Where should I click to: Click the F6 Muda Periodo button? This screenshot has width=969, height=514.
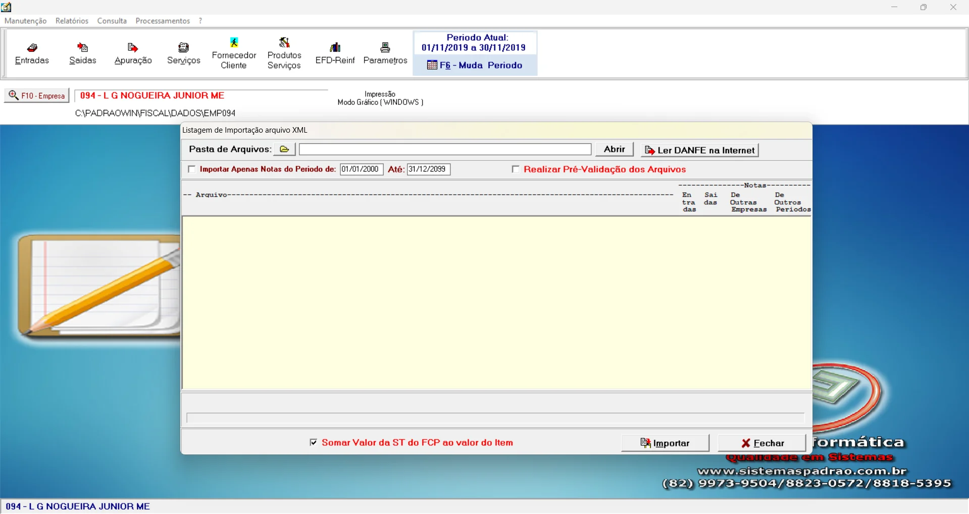[475, 65]
